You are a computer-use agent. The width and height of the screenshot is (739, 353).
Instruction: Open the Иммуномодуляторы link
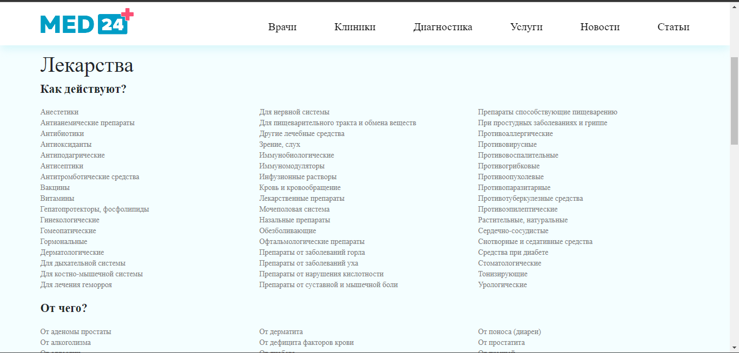click(x=292, y=166)
